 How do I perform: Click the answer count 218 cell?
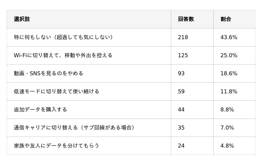click(x=183, y=37)
